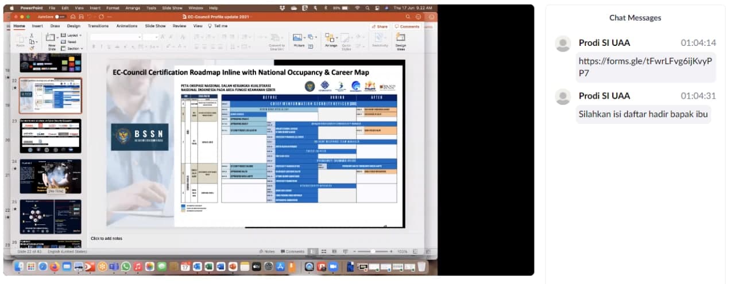Switch to the Animations ribbon tab
735x284 pixels.
[x=127, y=26]
